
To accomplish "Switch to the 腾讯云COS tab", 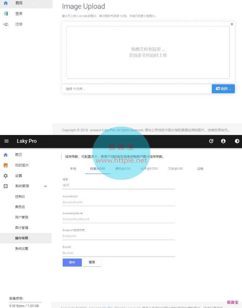I will [123, 169].
